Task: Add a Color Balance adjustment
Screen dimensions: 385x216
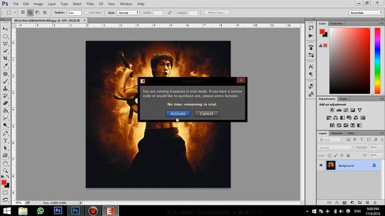Action: tap(336, 118)
